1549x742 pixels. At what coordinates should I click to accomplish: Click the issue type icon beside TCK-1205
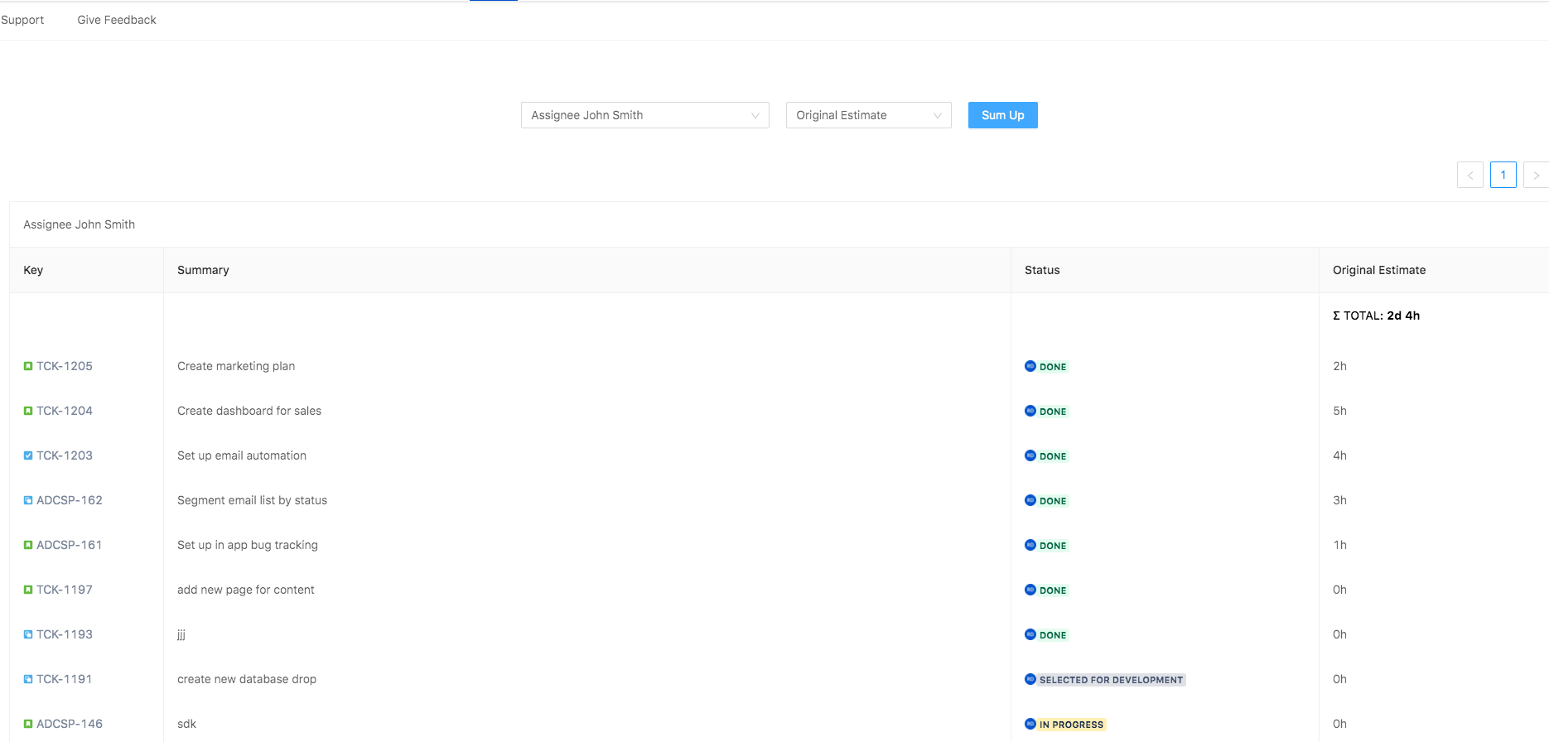tap(28, 366)
